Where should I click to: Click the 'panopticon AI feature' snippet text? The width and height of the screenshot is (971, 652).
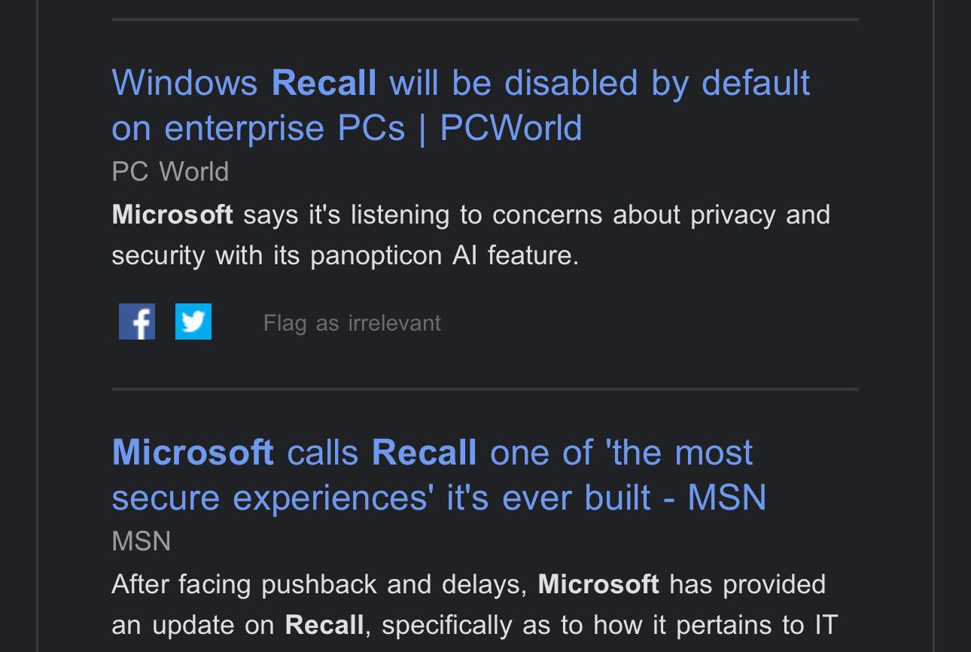444,256
